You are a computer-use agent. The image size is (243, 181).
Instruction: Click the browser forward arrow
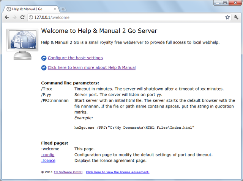[14, 17]
